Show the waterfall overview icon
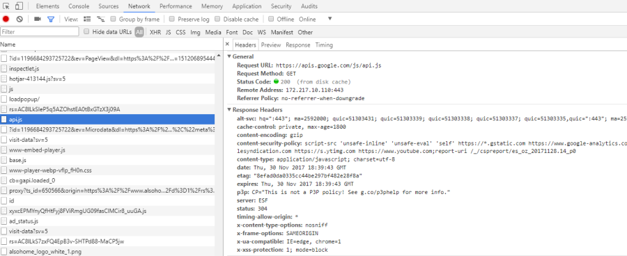Screen dimensions: 627x256 point(101,19)
